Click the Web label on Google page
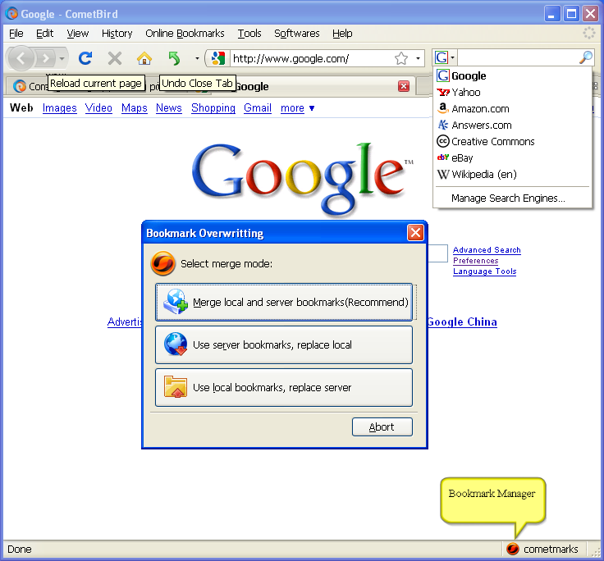Screen dimensions: 604x561 pos(21,107)
